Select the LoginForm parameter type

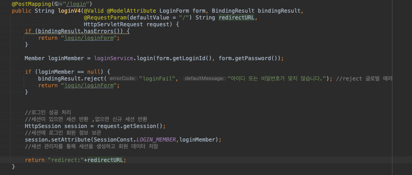[x=174, y=11]
